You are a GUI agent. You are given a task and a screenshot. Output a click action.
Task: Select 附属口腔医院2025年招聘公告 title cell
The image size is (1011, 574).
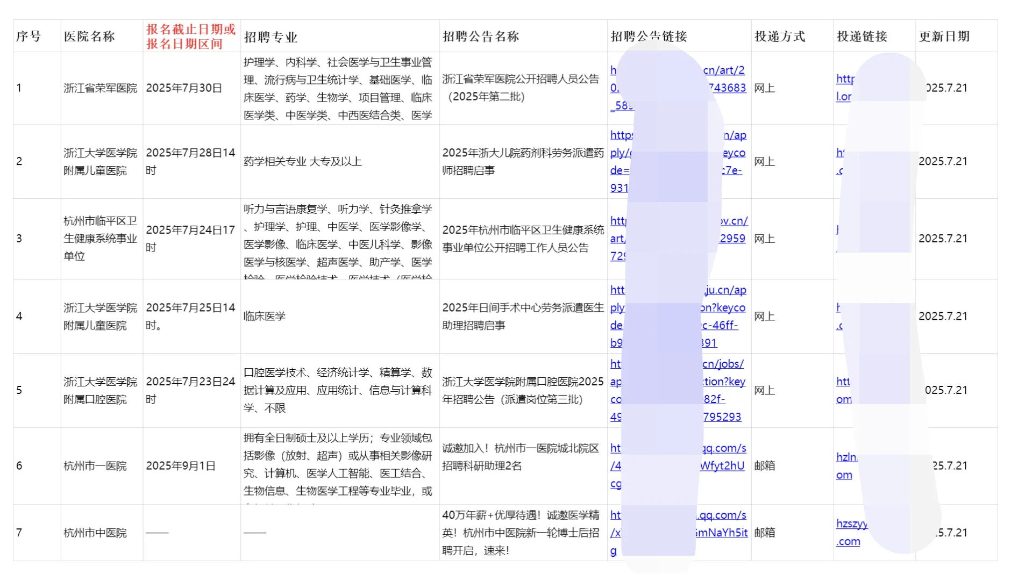[x=523, y=391]
